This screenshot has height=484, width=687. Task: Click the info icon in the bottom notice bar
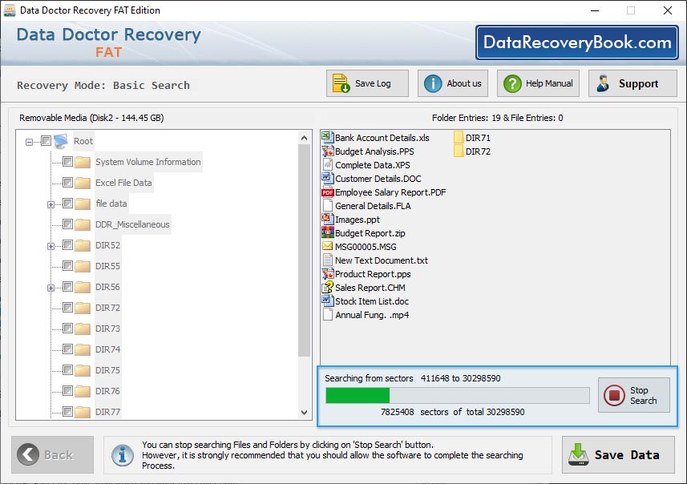click(122, 454)
